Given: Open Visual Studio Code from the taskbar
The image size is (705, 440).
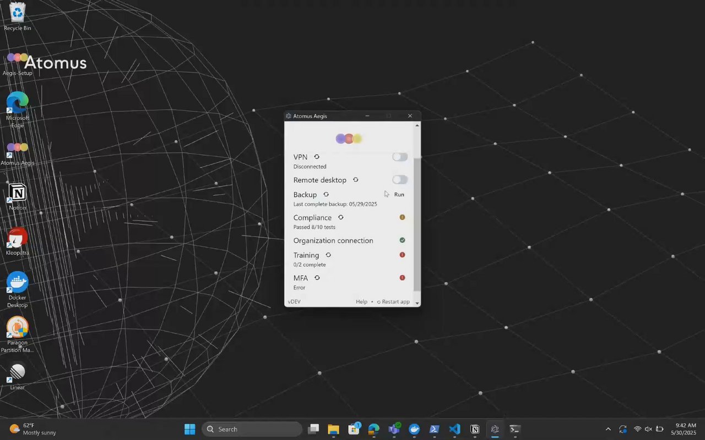Looking at the screenshot, I should point(454,429).
